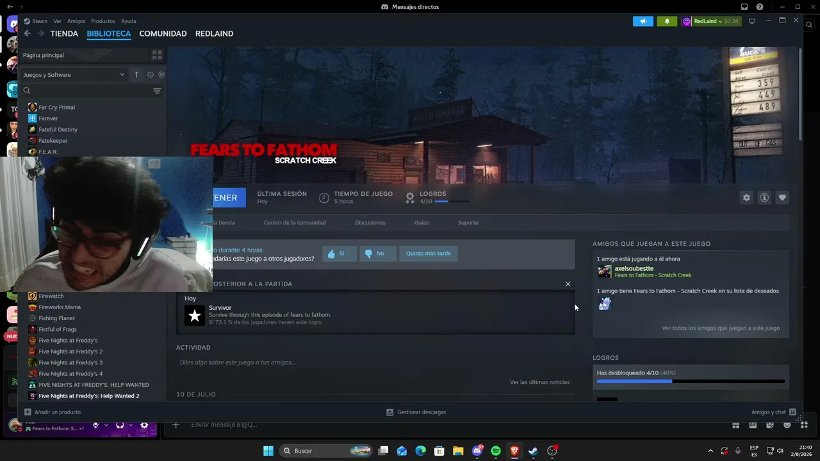Click the Steam content scrollbar
The width and height of the screenshot is (820, 461).
799,93
